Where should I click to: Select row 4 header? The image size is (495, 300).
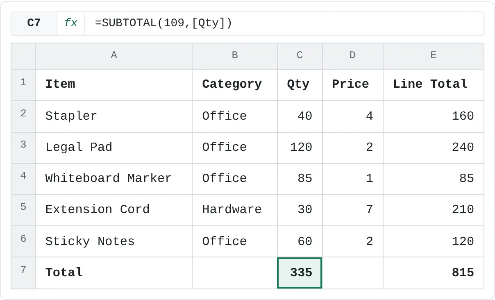[23, 179]
